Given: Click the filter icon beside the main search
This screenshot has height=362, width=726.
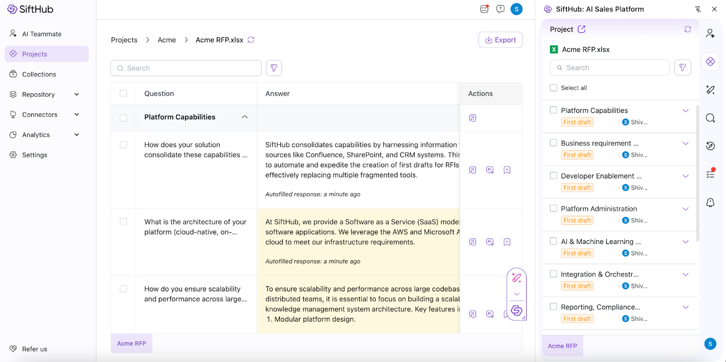Looking at the screenshot, I should pos(274,68).
